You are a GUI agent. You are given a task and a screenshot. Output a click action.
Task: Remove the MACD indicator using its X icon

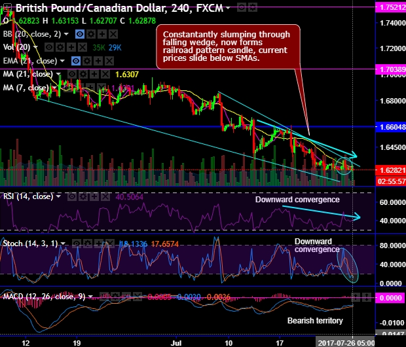(x=138, y=297)
